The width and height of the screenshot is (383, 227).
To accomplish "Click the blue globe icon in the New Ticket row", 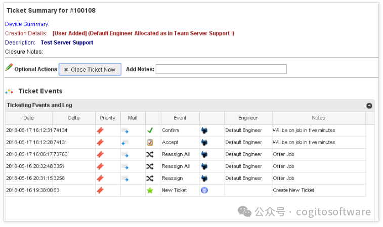I will click(204, 190).
